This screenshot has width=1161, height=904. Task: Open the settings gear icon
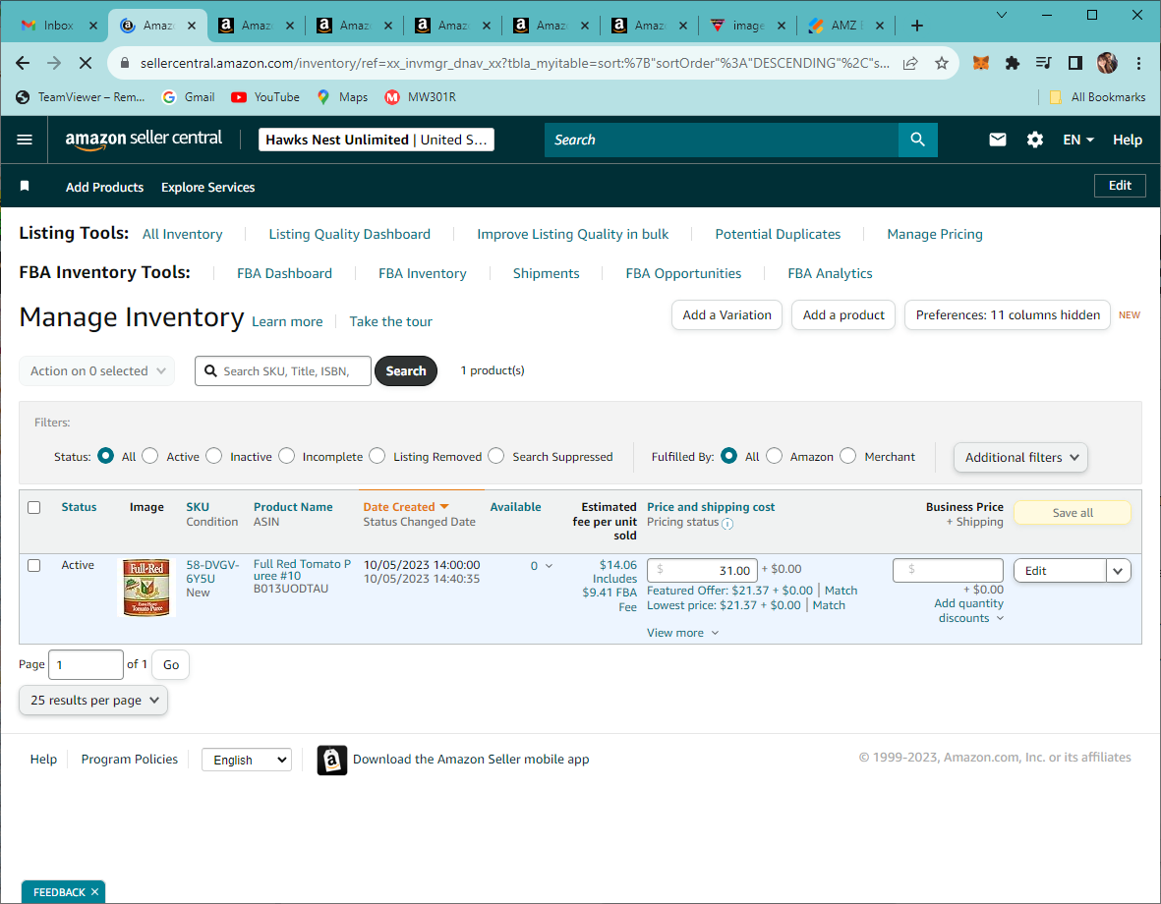[x=1034, y=140]
